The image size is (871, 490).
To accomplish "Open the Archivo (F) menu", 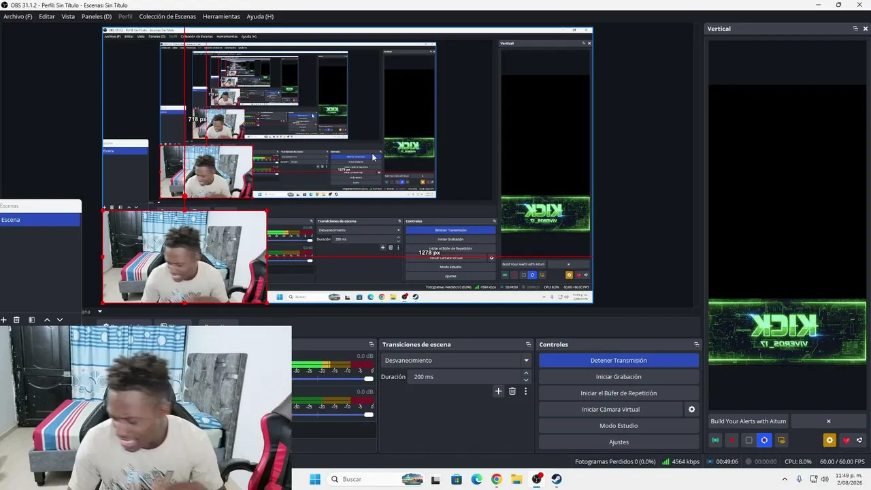I will [18, 16].
